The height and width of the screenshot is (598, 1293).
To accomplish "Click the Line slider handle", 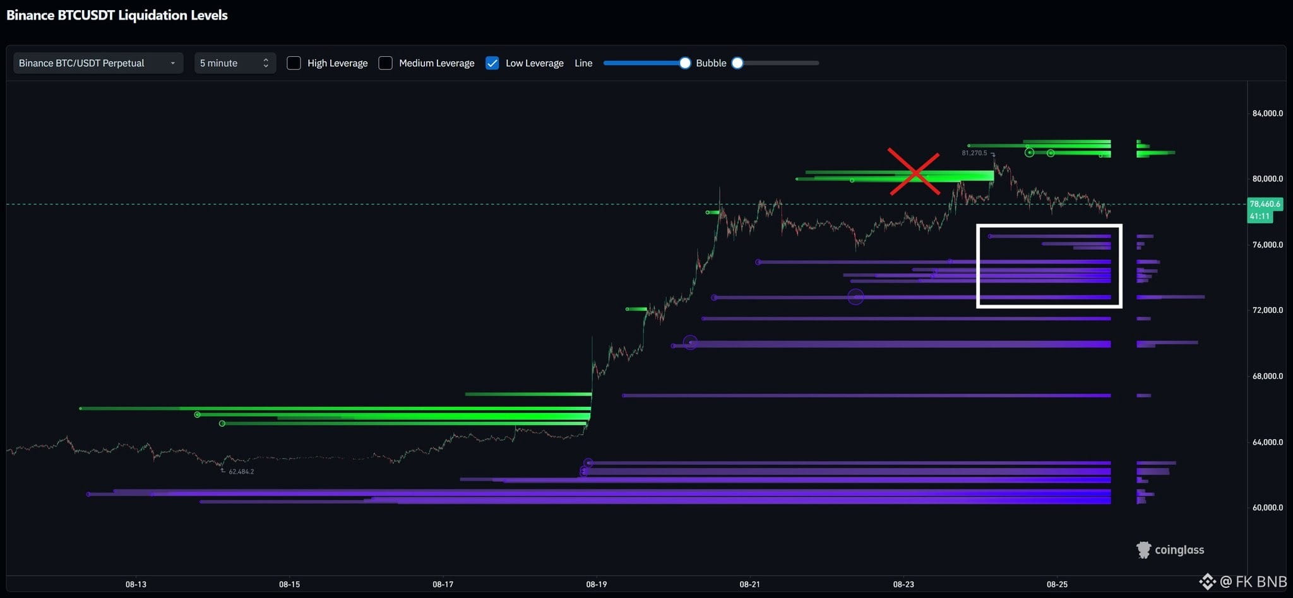I will click(685, 63).
